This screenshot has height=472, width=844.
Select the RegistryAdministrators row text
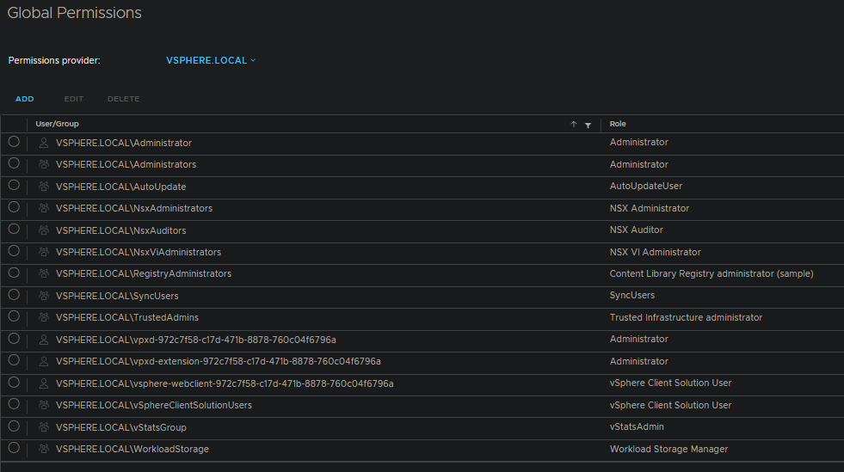click(x=144, y=273)
